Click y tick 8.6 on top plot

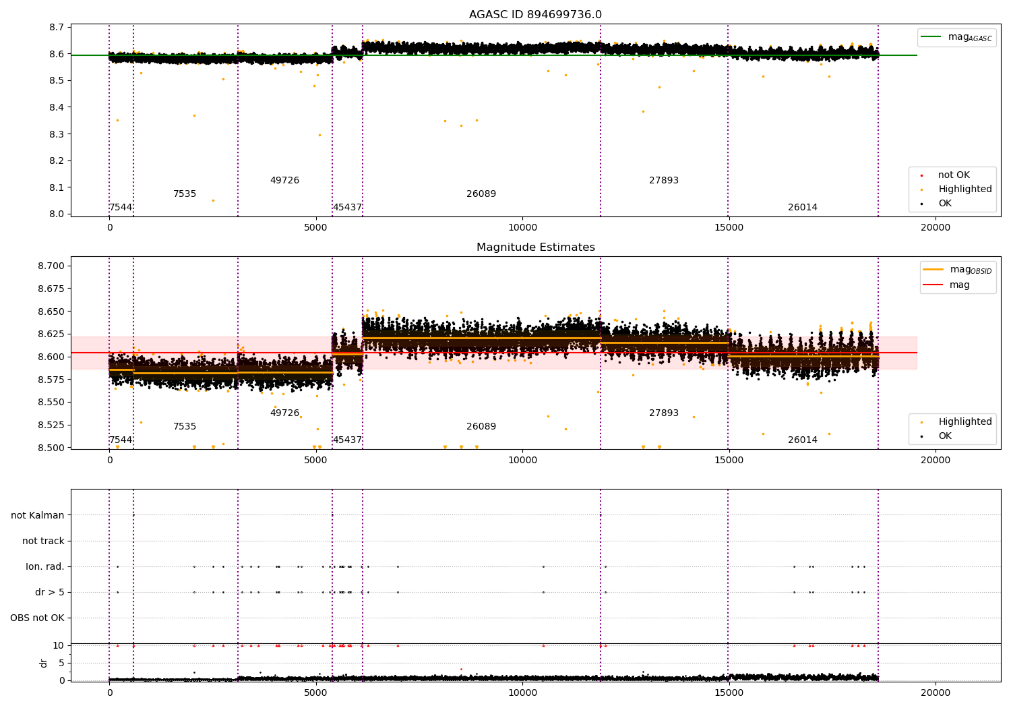pos(57,54)
